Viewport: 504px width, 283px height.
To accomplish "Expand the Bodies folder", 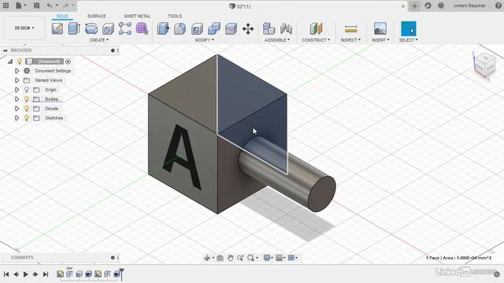I will point(17,99).
